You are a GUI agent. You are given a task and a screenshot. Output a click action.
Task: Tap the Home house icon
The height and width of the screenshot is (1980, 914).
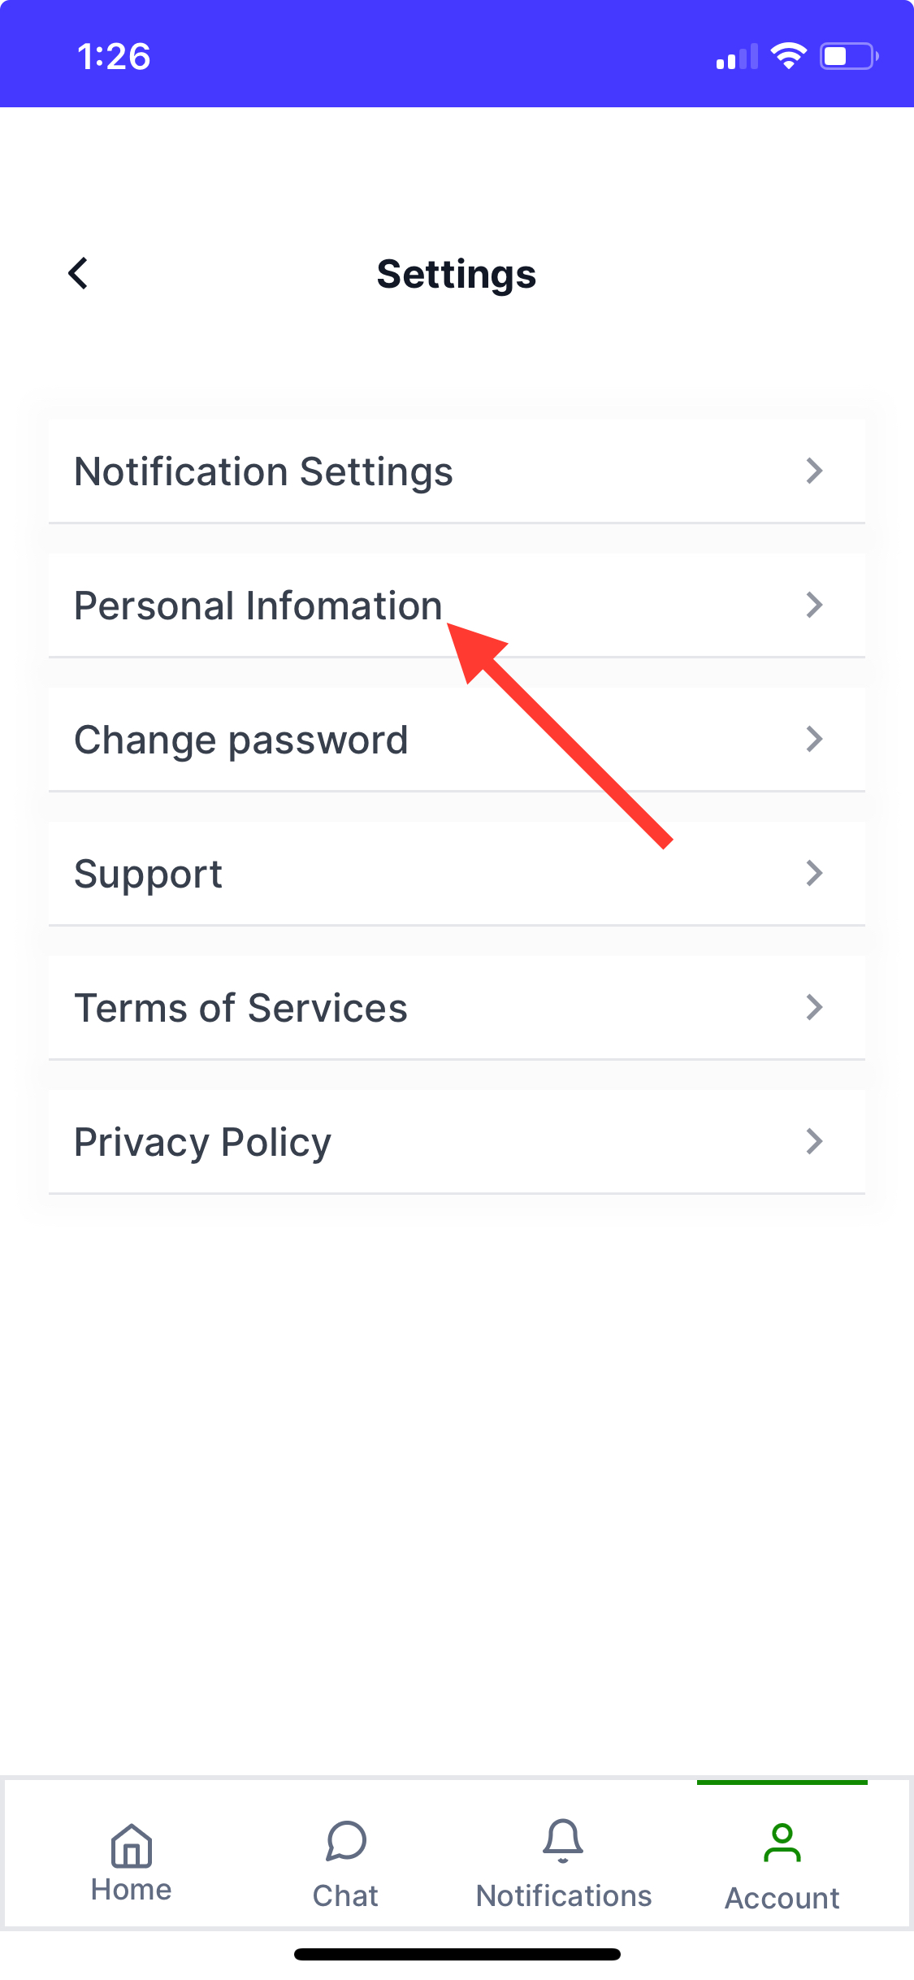132,1845
